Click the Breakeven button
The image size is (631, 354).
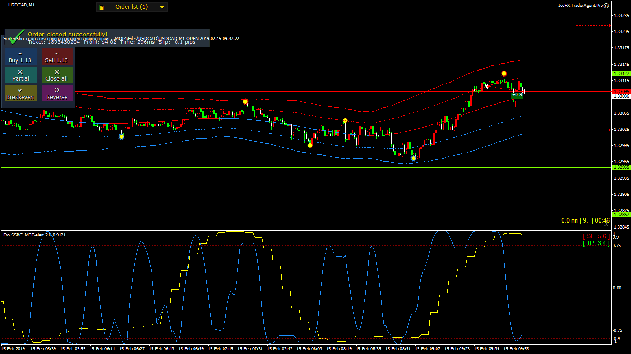20,94
